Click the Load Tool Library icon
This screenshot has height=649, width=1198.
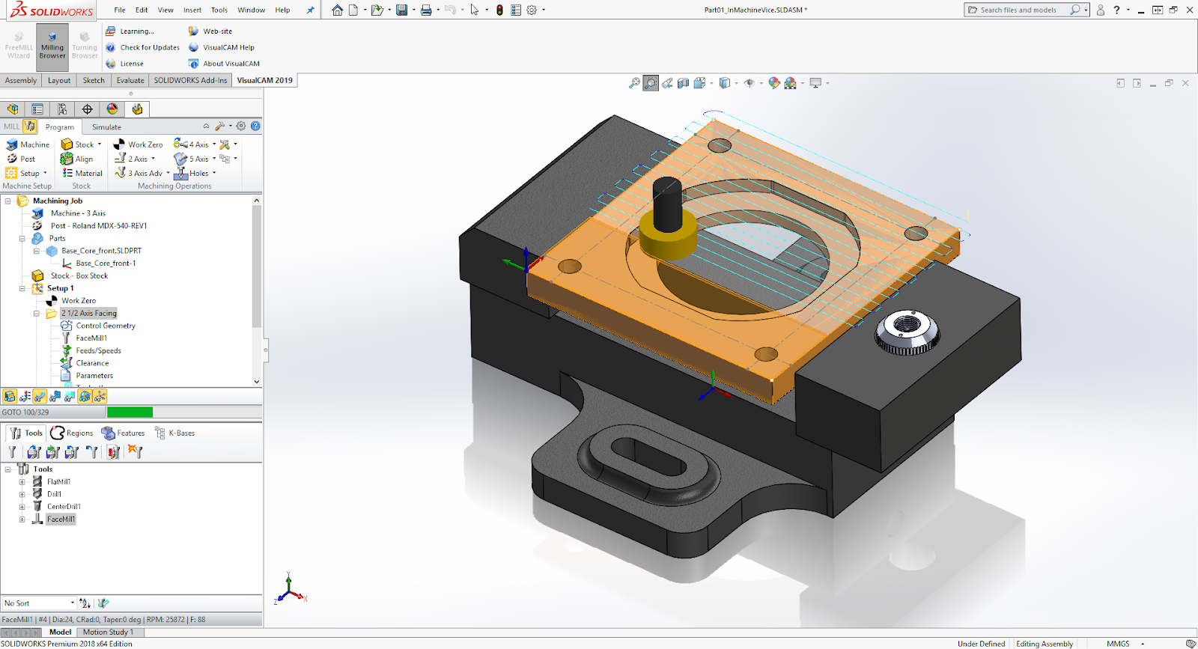[x=34, y=452]
